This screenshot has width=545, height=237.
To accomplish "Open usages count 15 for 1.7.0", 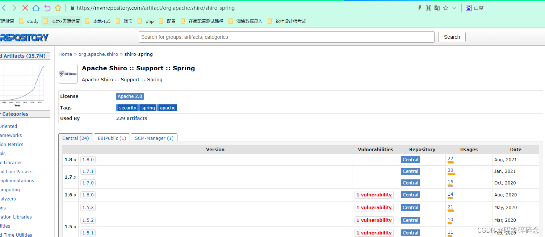I will click(x=450, y=182).
